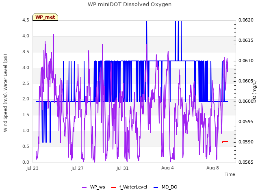Click the 0.0595 right axis tick label
260x195 pixels.
click(246, 121)
